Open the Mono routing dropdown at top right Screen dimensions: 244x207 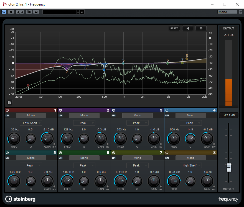[x=227, y=12]
